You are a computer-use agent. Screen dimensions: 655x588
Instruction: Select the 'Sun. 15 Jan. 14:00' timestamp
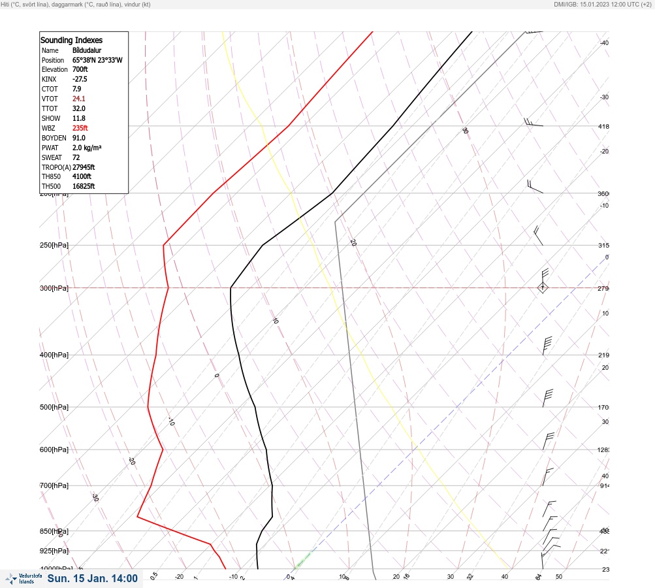point(92,578)
